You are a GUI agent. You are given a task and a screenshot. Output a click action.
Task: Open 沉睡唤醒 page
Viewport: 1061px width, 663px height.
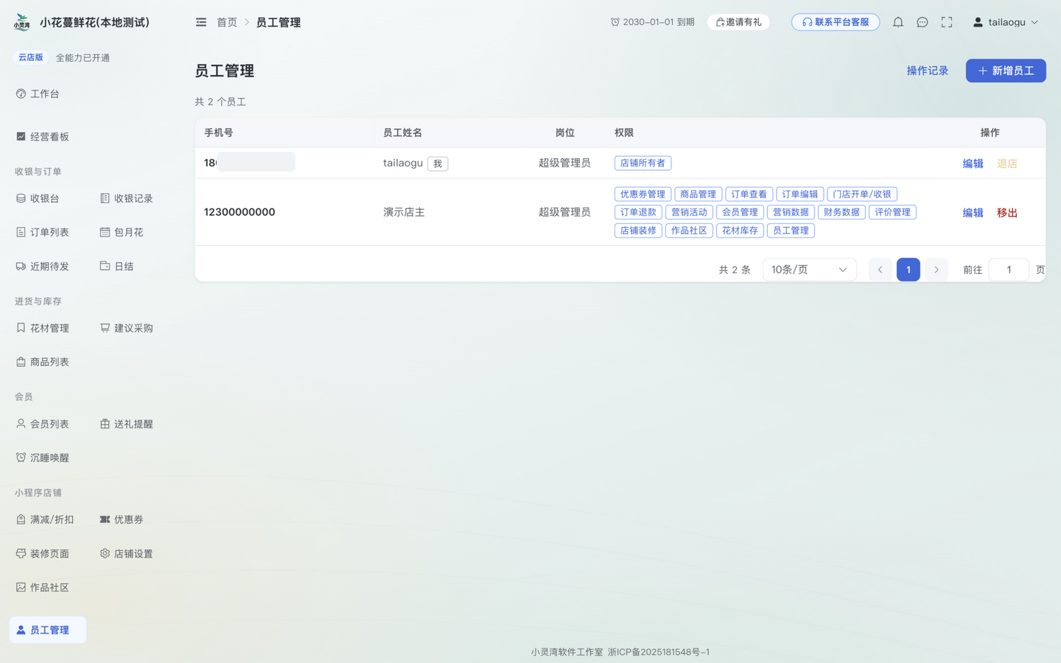(x=43, y=457)
